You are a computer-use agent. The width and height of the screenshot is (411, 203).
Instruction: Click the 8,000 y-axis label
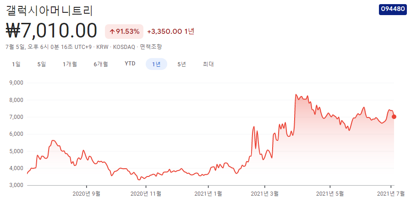point(16,100)
